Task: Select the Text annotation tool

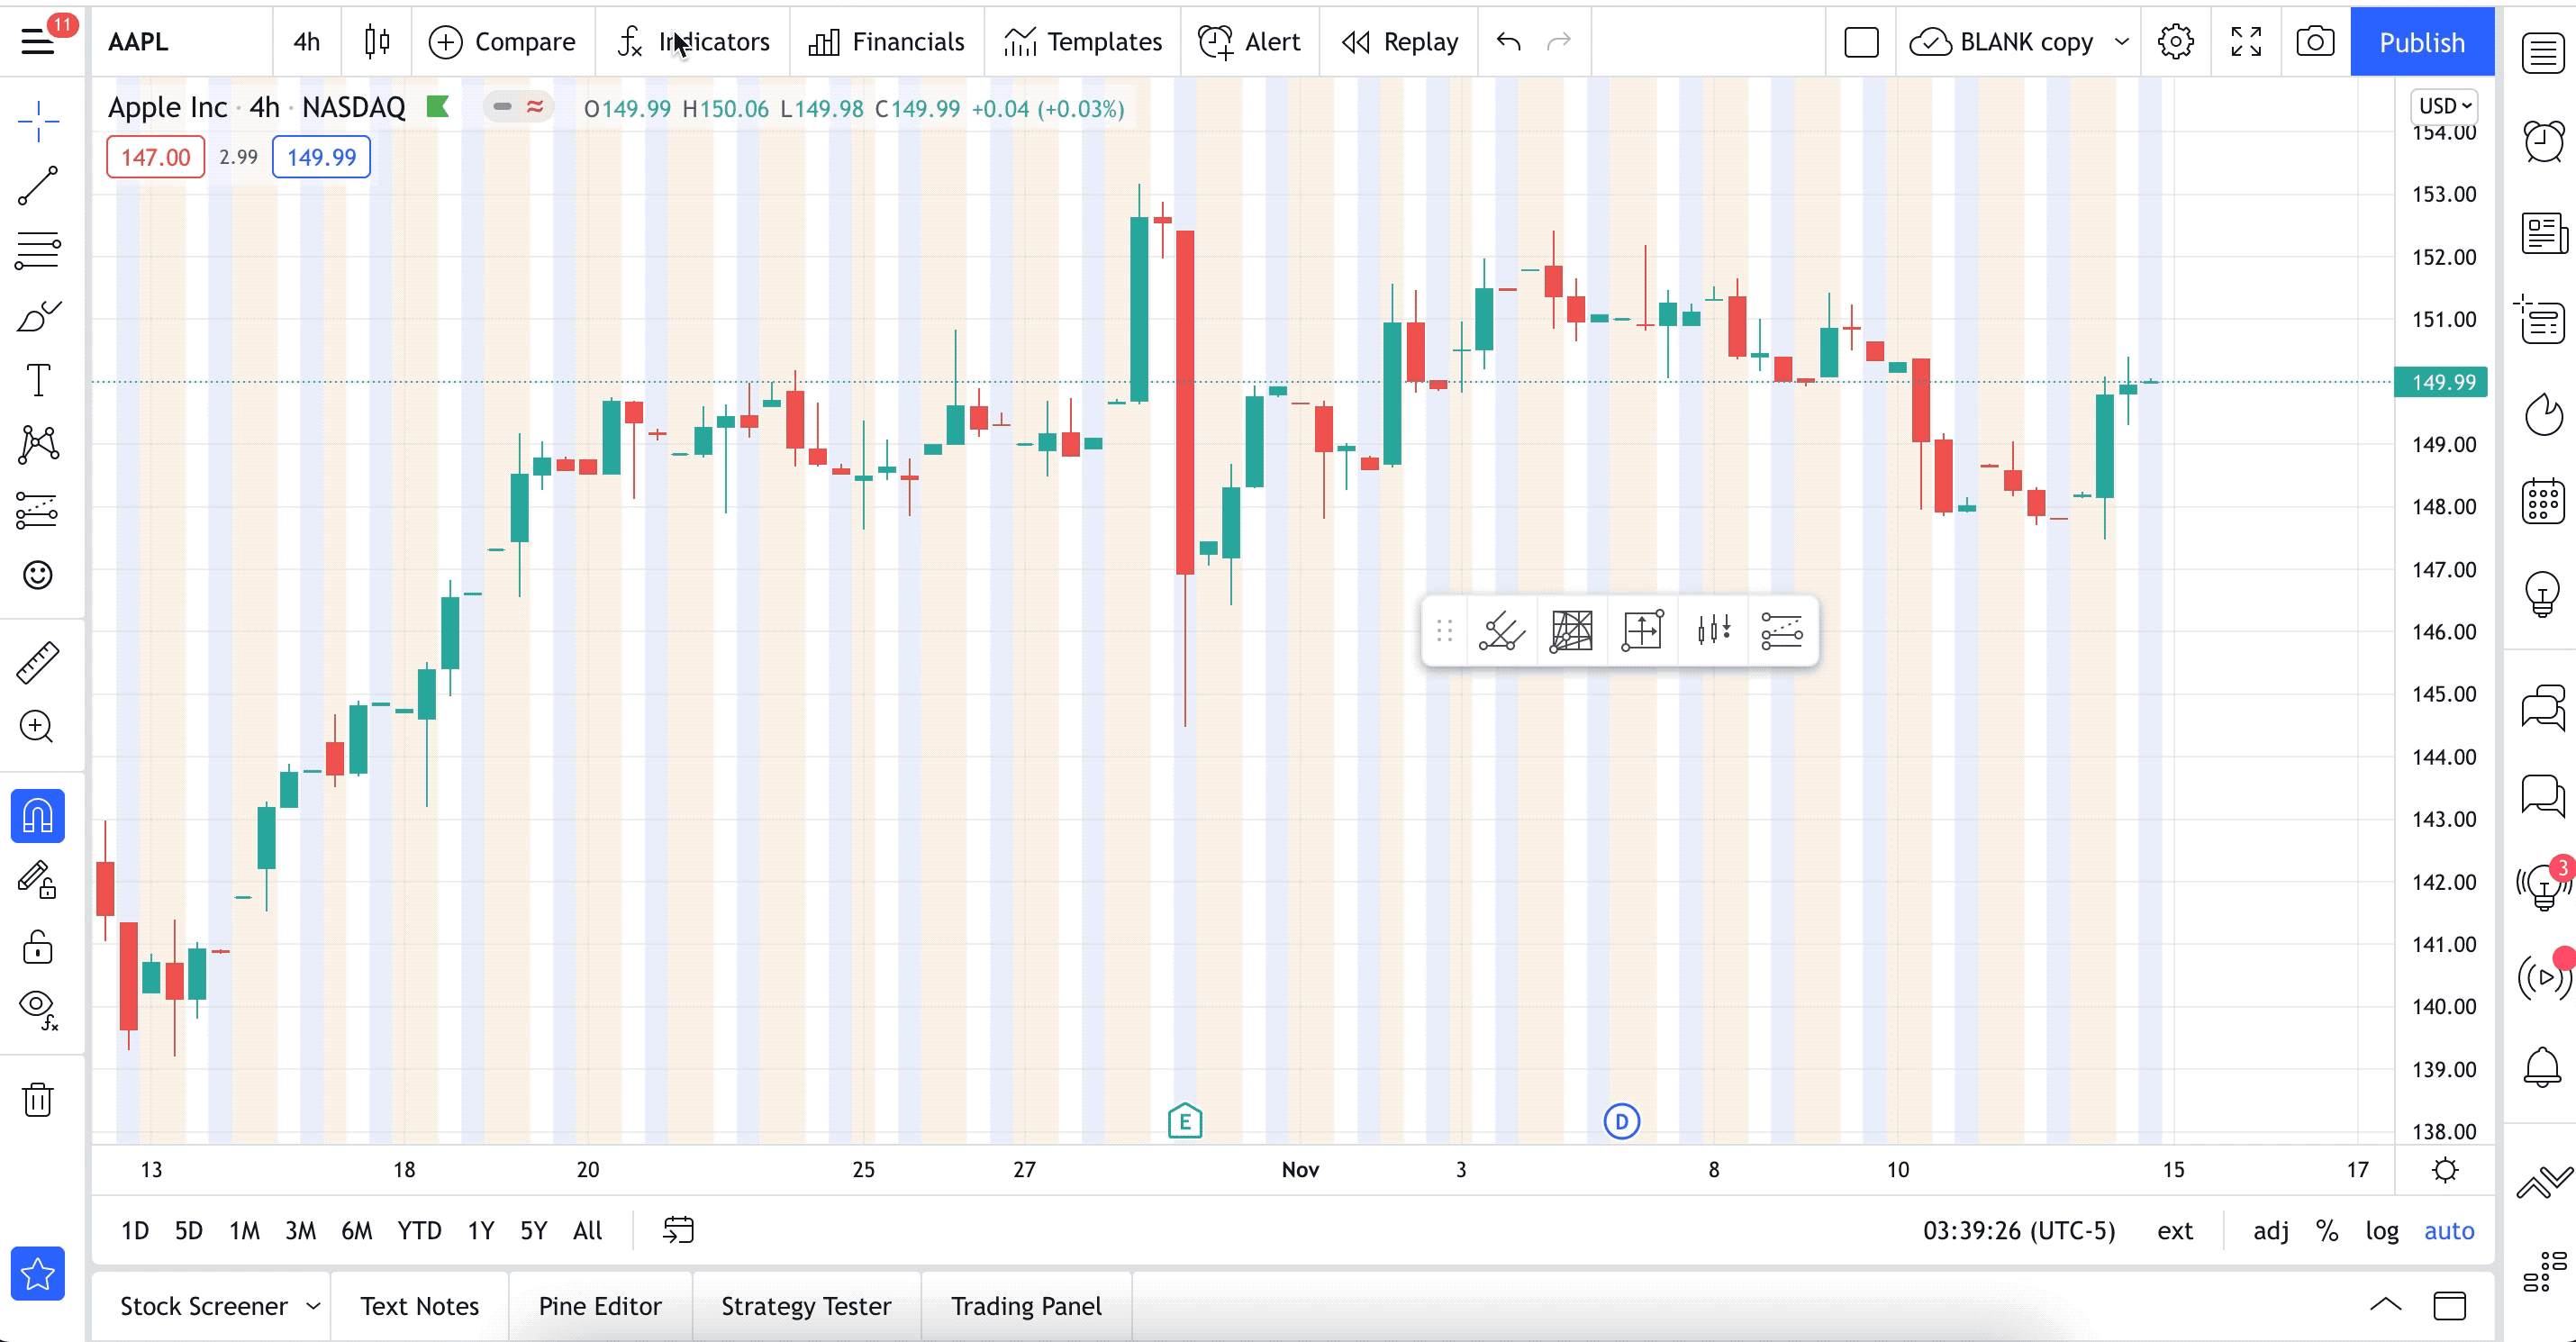Action: pyautogui.click(x=38, y=380)
